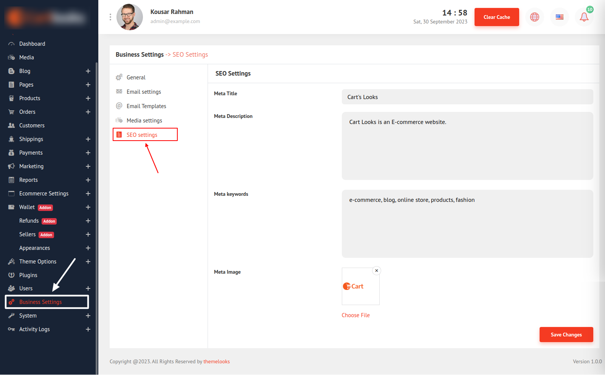Open the notifications bell icon
Image resolution: width=605 pixels, height=375 pixels.
point(584,17)
